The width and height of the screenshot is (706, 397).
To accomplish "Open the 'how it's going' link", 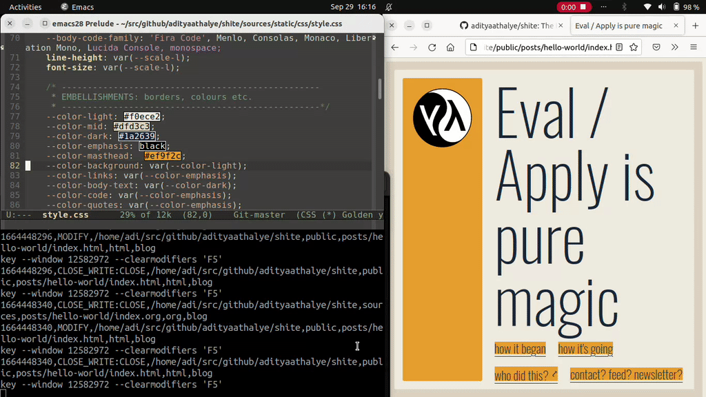I will click(585, 349).
